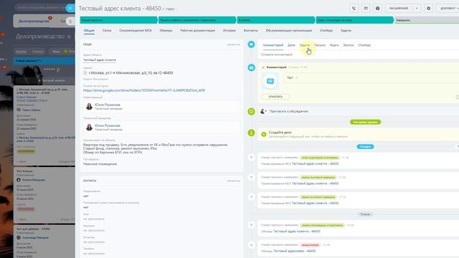459x258 pixels.
Task: Click the blue comment icon beside timeline editor
Action: pos(251,44)
